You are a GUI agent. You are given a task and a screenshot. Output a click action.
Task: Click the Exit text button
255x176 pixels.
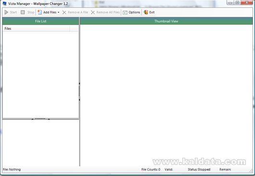(152, 13)
